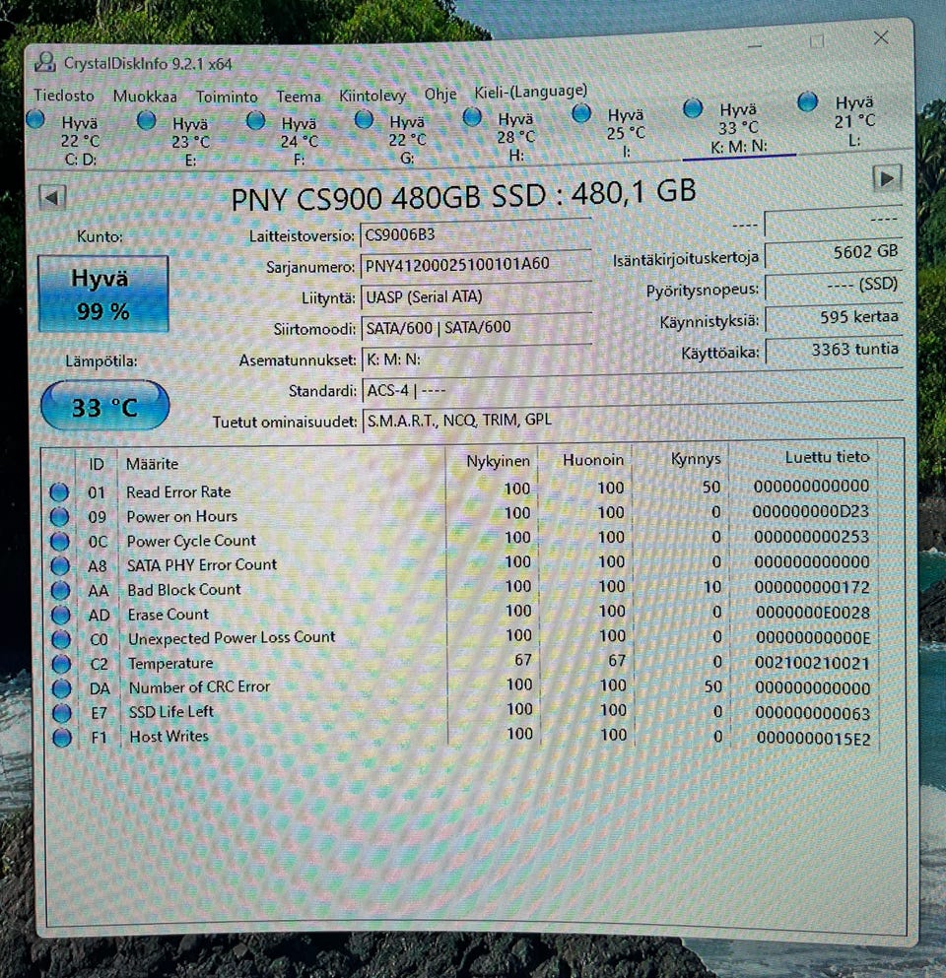Click status dot for SSD Life Left
Viewport: 946px width, 978px height.
62,712
